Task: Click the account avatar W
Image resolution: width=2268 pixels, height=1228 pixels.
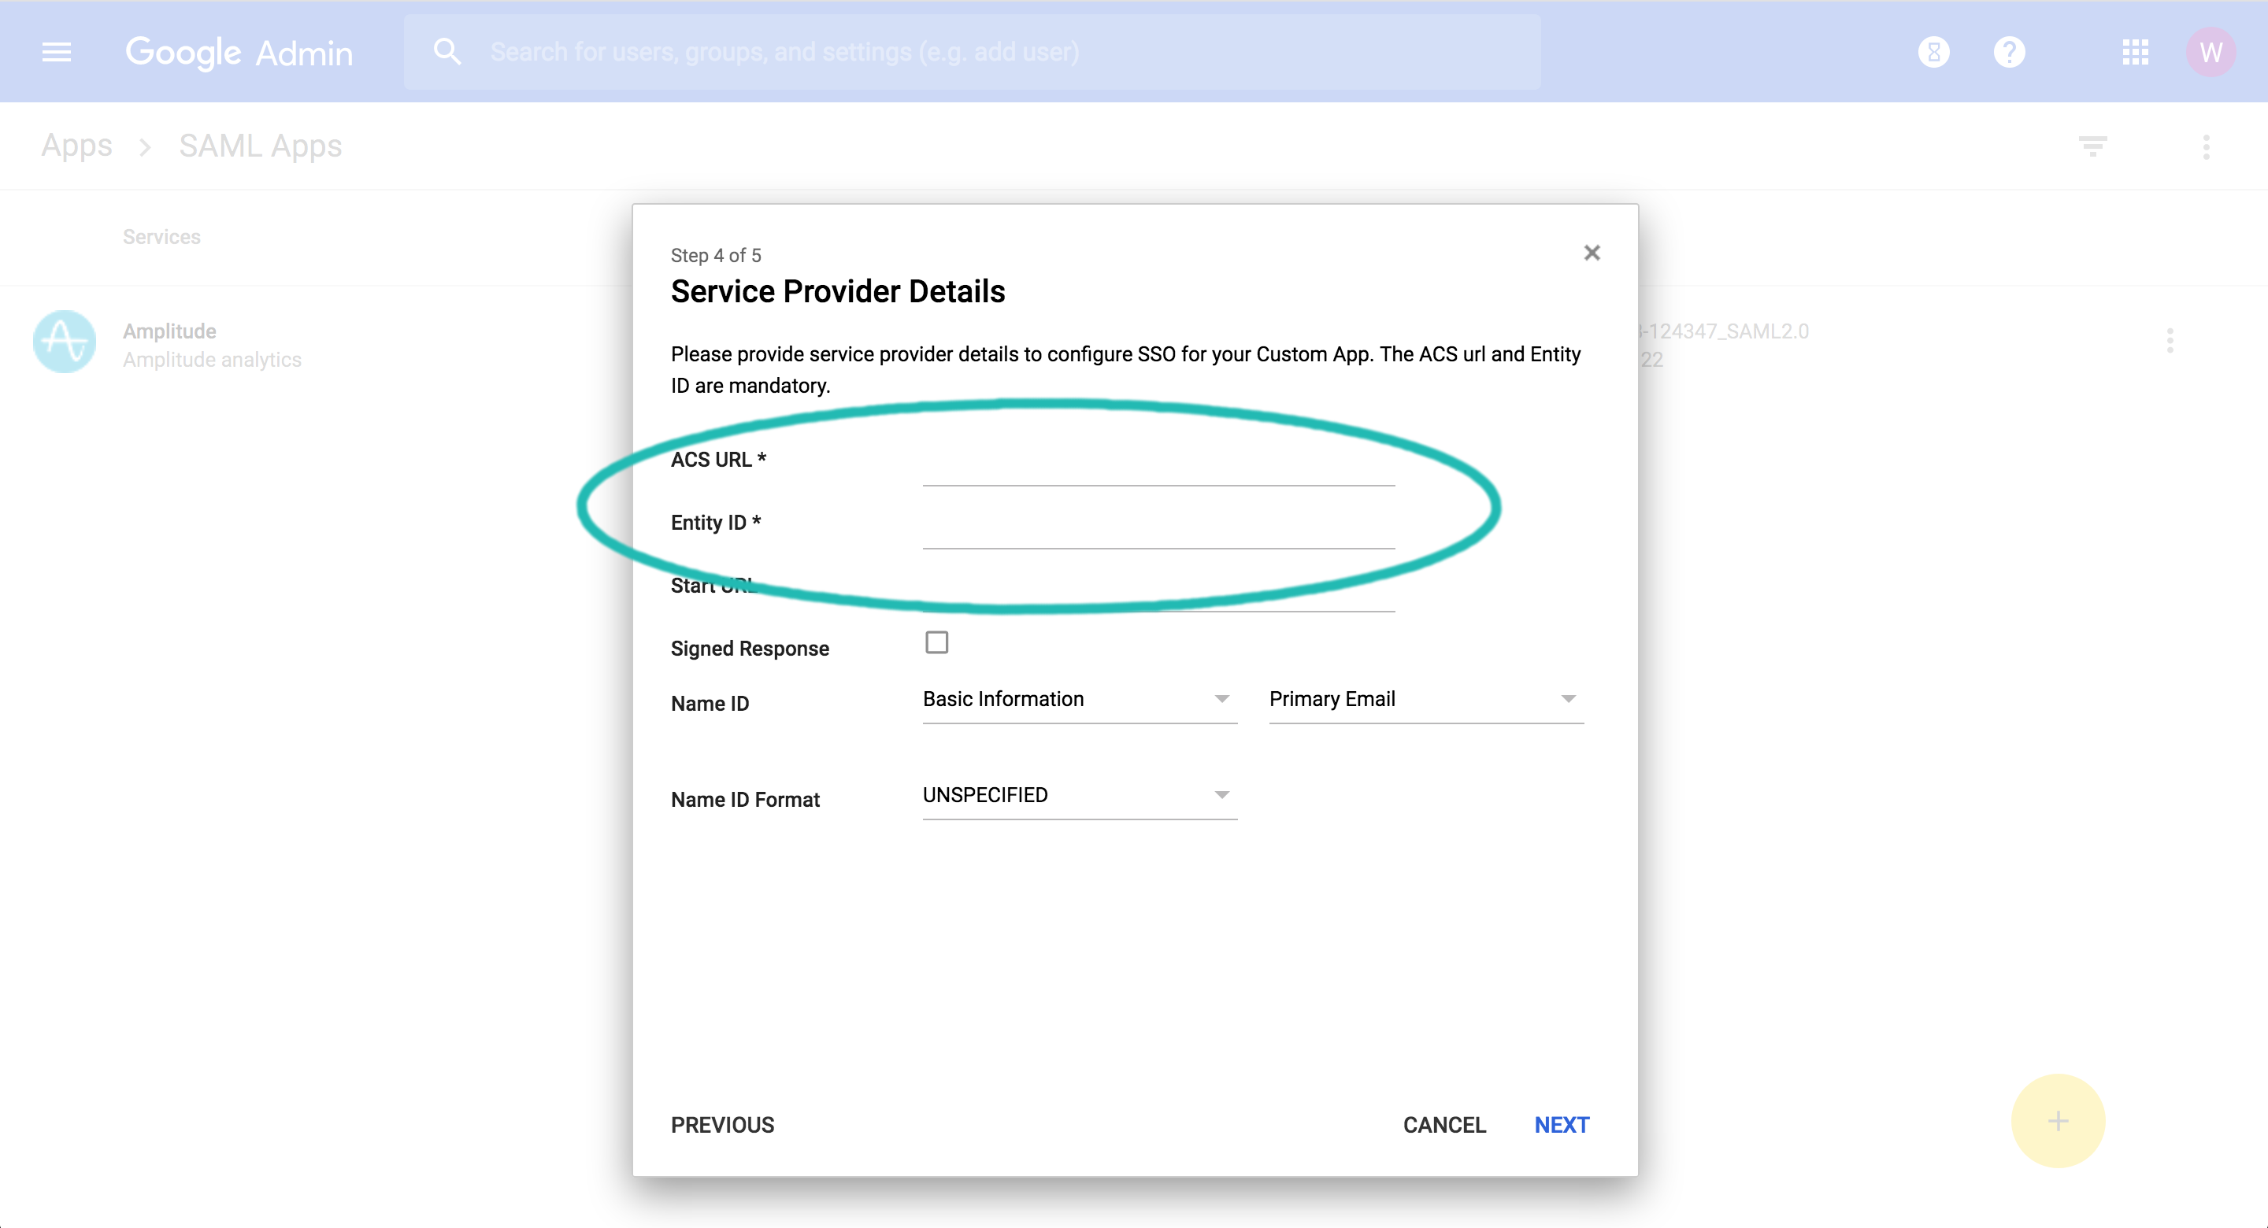Action: point(2211,52)
